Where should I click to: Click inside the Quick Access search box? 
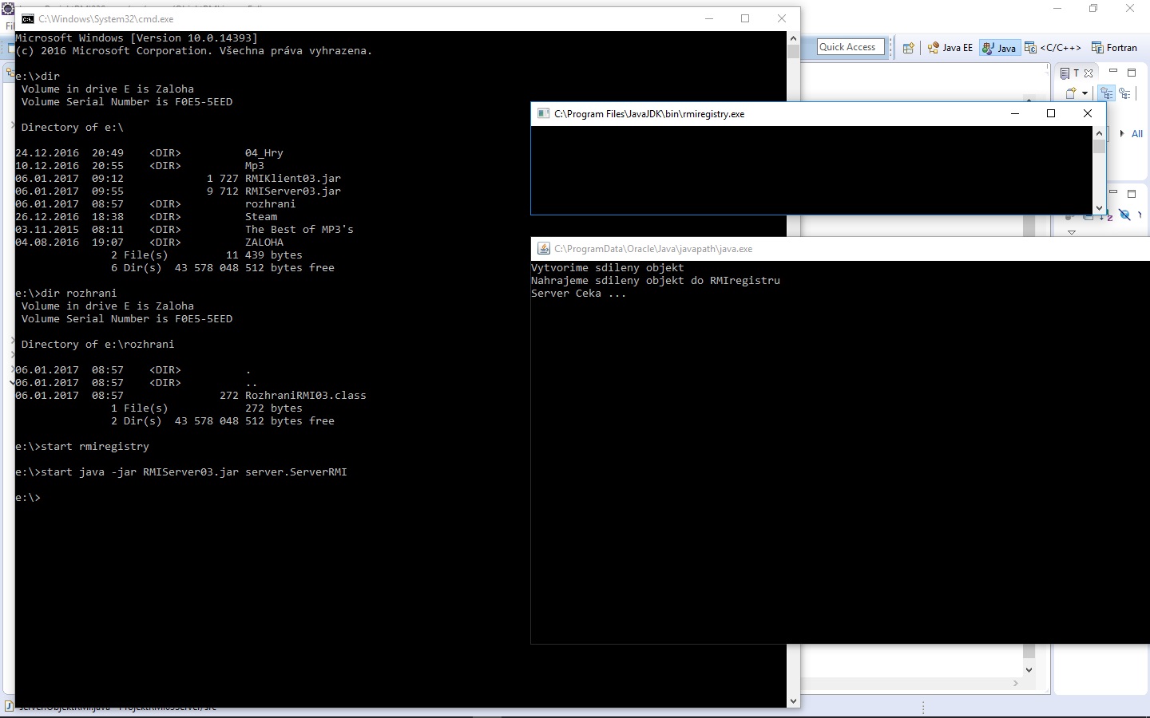point(849,47)
